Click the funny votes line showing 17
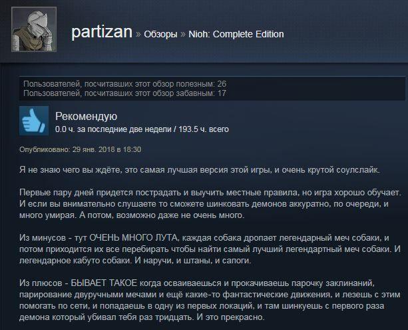 pyautogui.click(x=124, y=93)
